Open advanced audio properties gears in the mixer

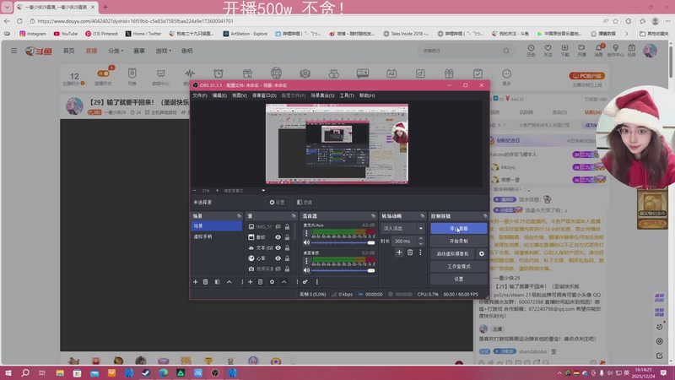[x=305, y=282]
